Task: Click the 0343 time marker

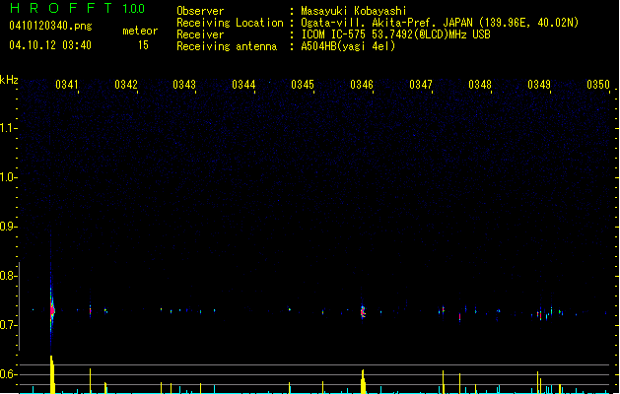Action: pos(184,85)
